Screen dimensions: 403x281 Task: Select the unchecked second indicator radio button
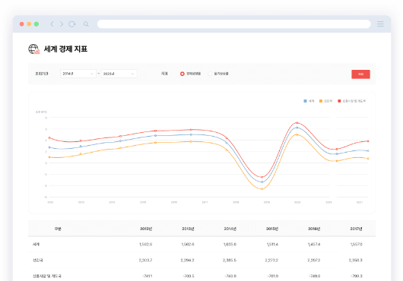210,74
